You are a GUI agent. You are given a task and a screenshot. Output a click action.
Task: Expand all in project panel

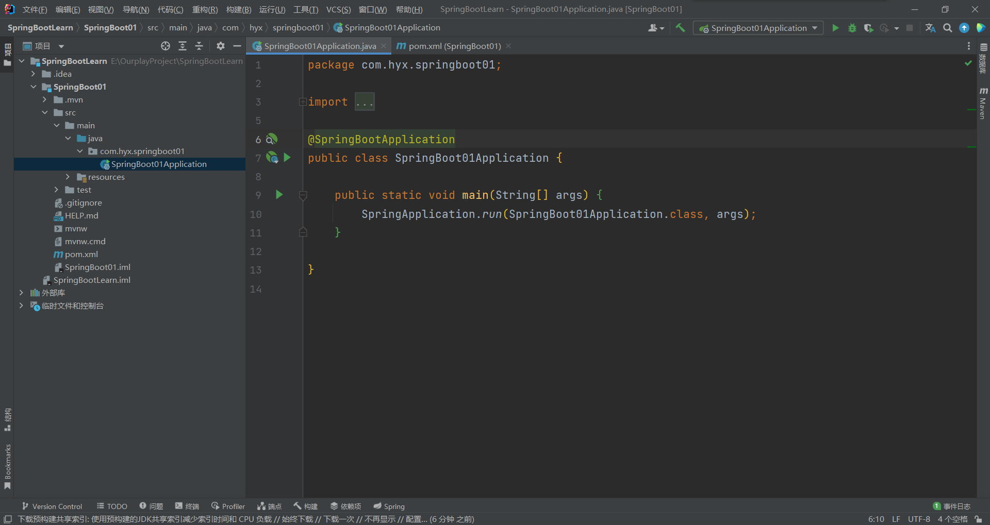coord(183,46)
